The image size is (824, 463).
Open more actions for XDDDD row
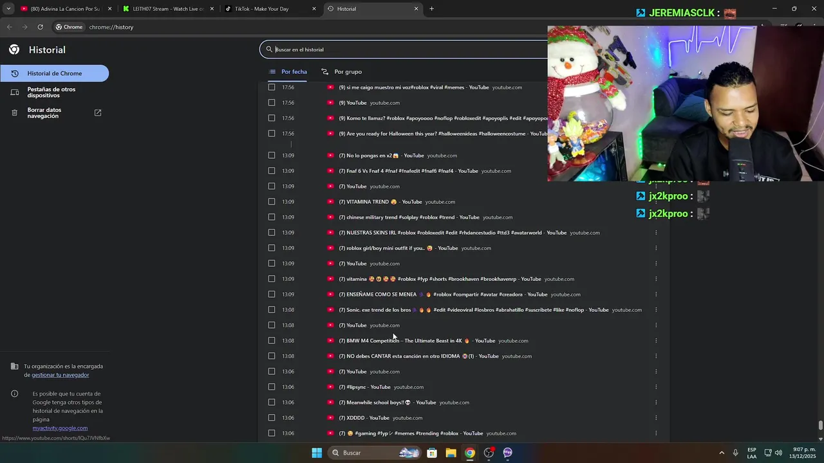656,418
